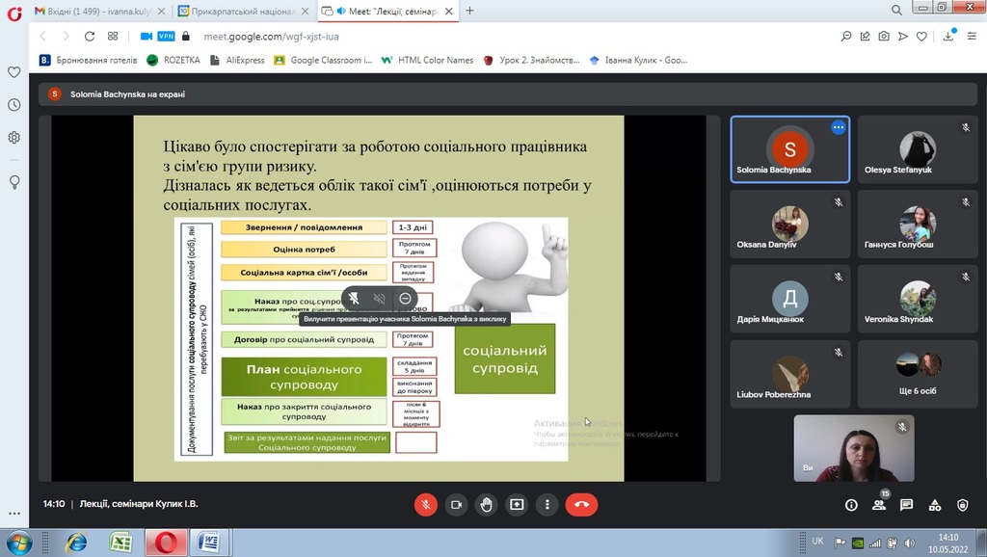Open options on Solomia Bachynska's tile
987x557 pixels.
point(838,127)
